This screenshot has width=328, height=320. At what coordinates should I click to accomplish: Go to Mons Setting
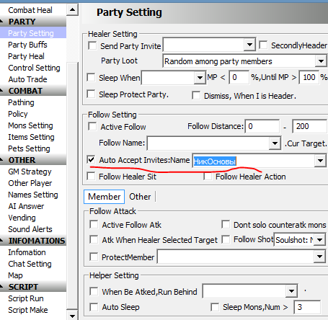pyautogui.click(x=30, y=125)
